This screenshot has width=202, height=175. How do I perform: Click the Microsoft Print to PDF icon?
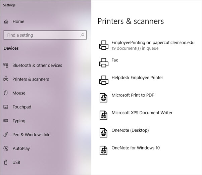103,98
